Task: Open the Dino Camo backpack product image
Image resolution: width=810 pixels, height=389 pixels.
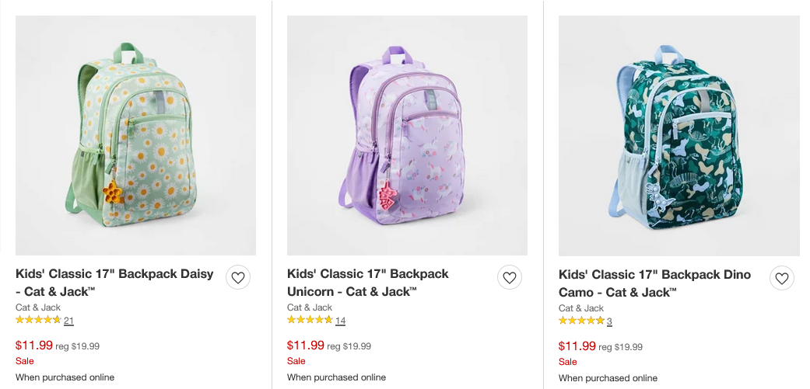Action: tap(679, 136)
